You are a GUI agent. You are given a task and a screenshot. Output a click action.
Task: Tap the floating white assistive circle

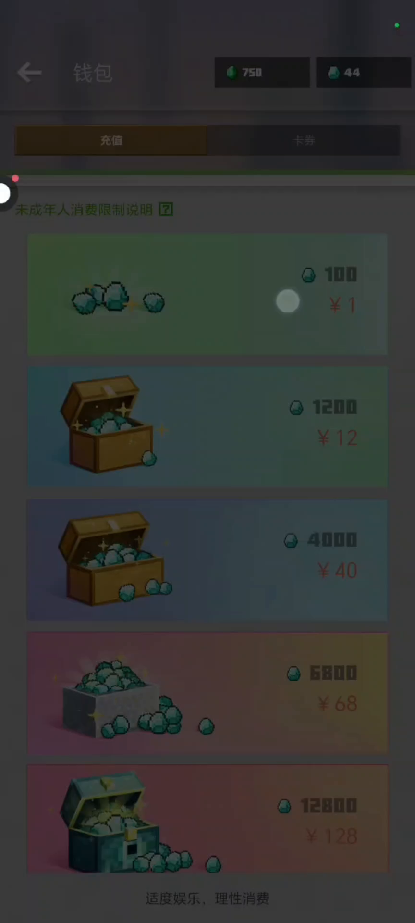click(x=5, y=194)
